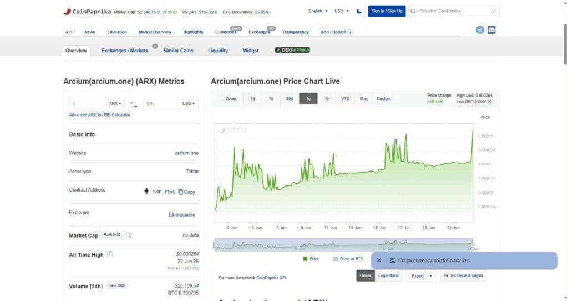Image resolution: width=568 pixels, height=301 pixels.
Task: Open the Currencies menu
Action: pyautogui.click(x=226, y=32)
